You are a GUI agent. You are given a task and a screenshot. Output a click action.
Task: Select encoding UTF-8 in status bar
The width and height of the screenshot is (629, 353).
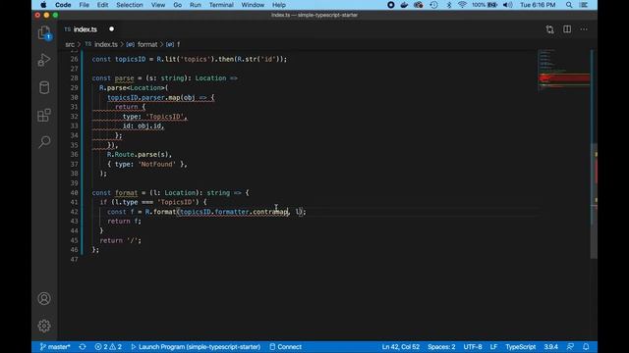(x=473, y=347)
